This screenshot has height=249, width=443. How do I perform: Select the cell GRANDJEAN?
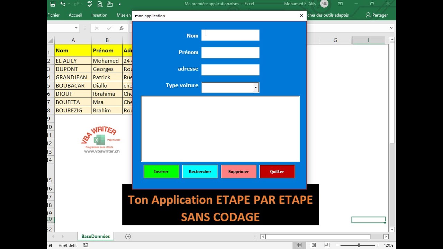73,77
